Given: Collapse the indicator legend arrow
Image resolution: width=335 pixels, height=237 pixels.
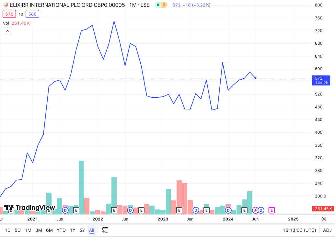Looking at the screenshot, I should click(7, 31).
